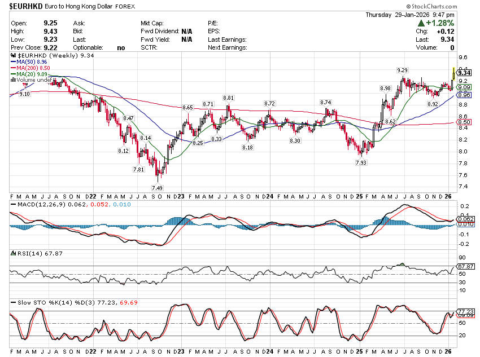The width and height of the screenshot is (480, 357).
Task: Click the candlestick icon beside $EURHKD (Weekly)
Action: 14,56
